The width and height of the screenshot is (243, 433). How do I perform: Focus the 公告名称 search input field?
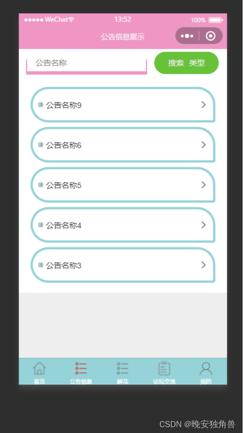[x=86, y=63]
